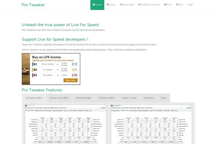Click 'Support Live for Speed developers' heading
Viewport: 217px width, 144px height.
click(55, 39)
